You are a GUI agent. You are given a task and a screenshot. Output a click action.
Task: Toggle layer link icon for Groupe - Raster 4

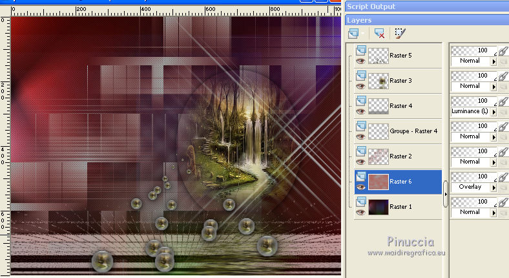pos(503,127)
